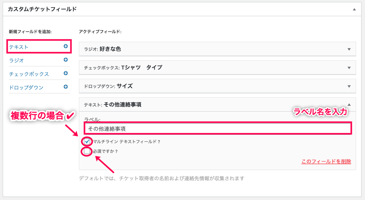Collapse the テキスト: その他連絡事項 field
365x200 pixels.
click(349, 105)
